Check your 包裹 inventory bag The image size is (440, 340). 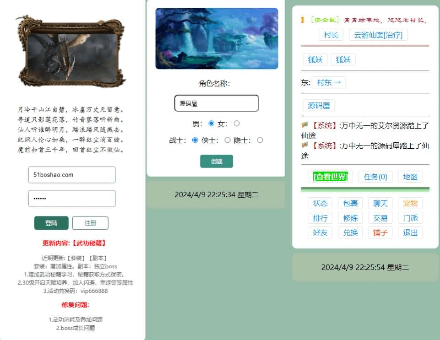[350, 203]
